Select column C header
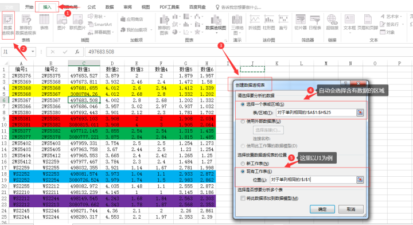 point(84,63)
